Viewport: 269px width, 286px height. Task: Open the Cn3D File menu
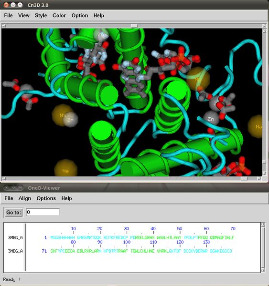tap(9, 16)
